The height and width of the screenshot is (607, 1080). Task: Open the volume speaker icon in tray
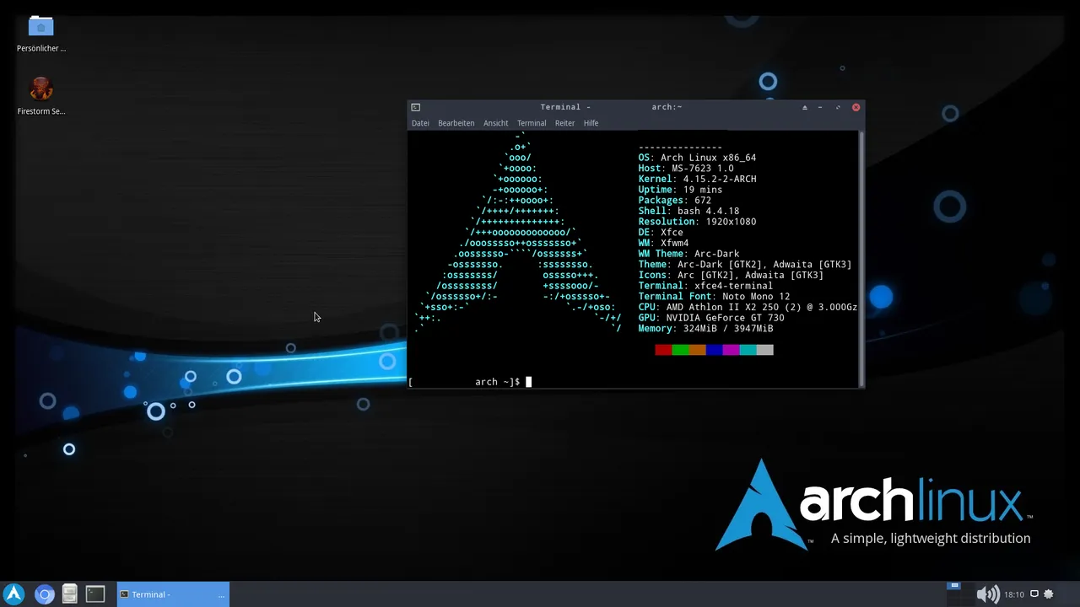point(988,594)
